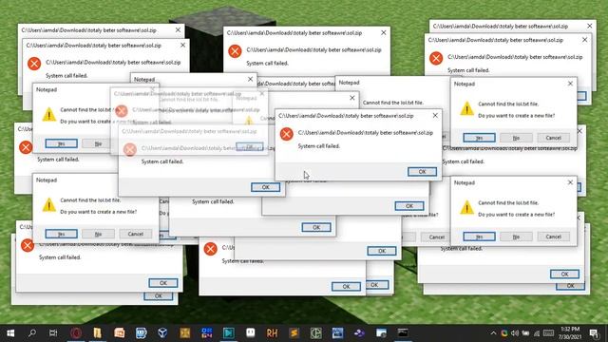Click Yes in the upper-right Notepad dialog
This screenshot has height=342, width=608.
pos(479,138)
